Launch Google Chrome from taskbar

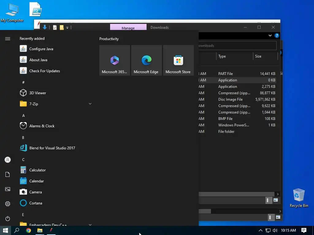pos(29,230)
